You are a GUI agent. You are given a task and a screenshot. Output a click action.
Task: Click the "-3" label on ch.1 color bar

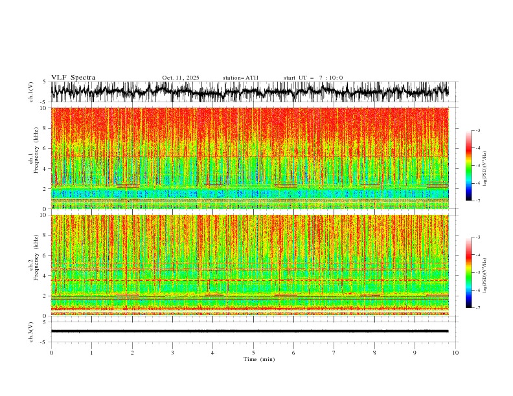click(x=477, y=130)
